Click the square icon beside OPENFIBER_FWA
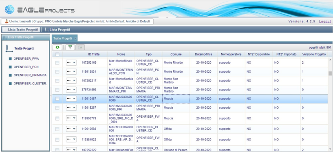The image size is (333, 153). tap(11, 59)
